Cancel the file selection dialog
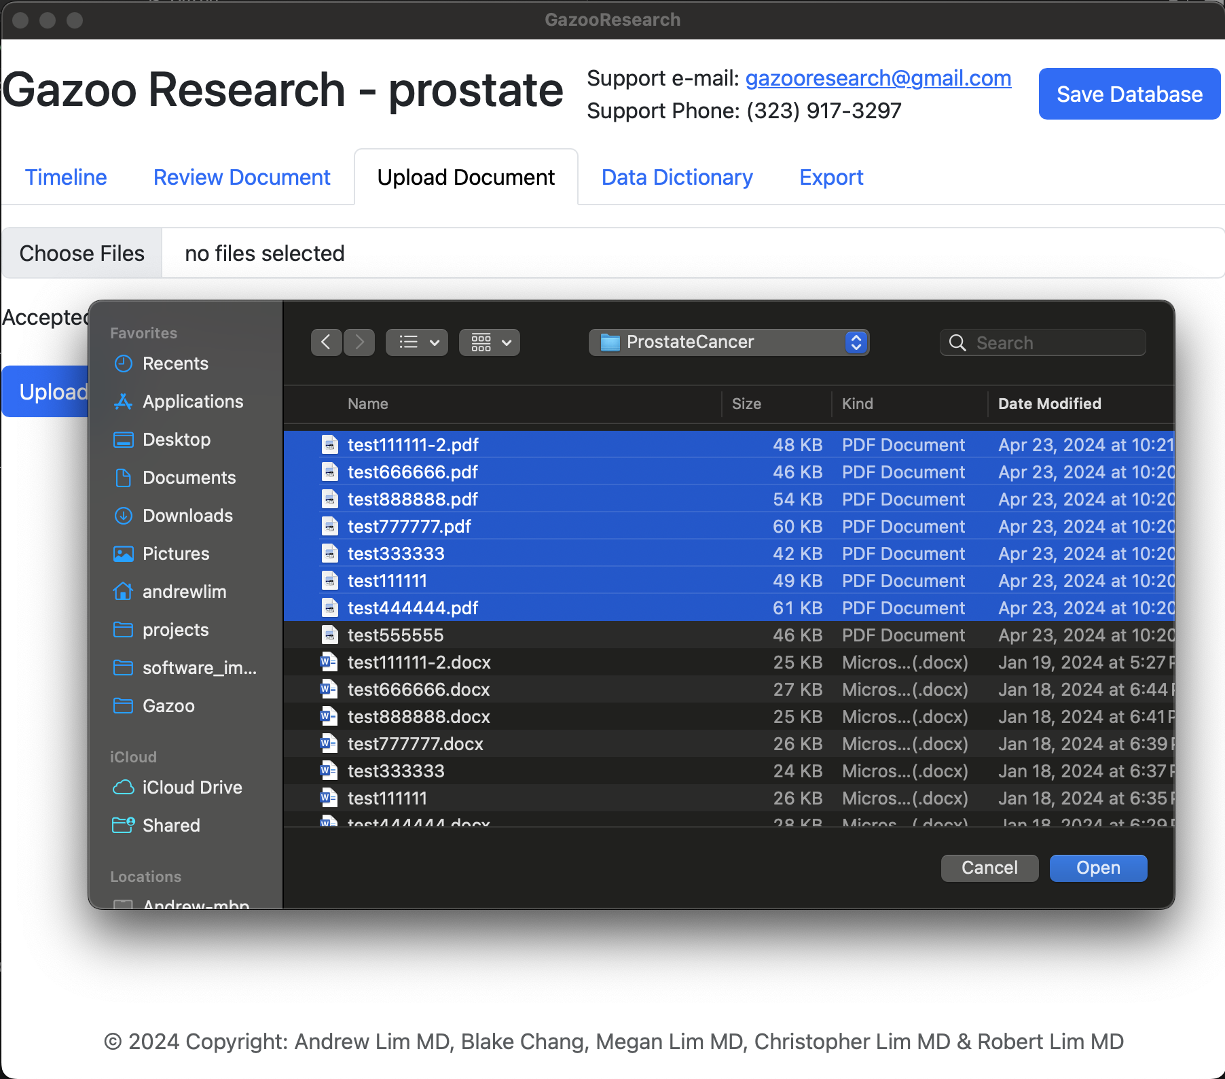Image resolution: width=1225 pixels, height=1079 pixels. coord(989,868)
